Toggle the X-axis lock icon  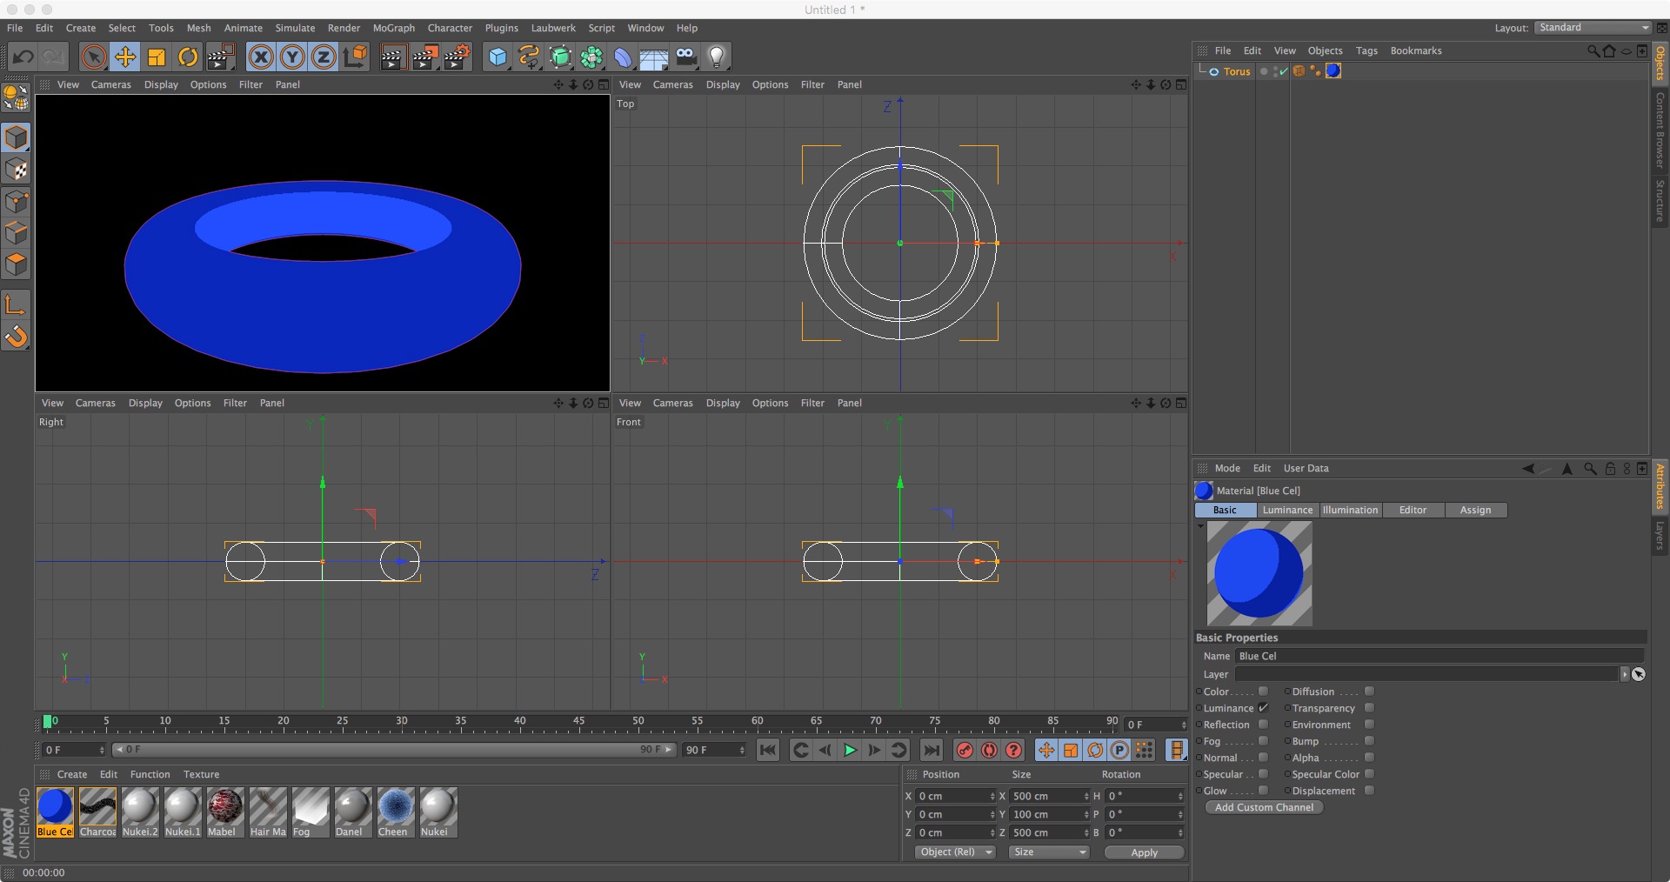(x=260, y=57)
